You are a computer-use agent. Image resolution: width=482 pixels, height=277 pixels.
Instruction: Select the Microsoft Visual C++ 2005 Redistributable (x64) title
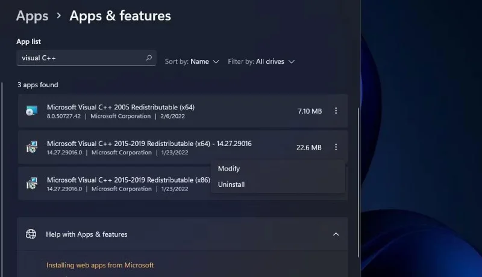point(121,107)
